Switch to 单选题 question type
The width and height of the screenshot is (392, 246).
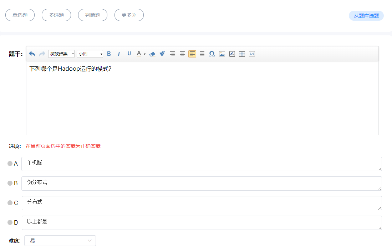tap(20, 15)
